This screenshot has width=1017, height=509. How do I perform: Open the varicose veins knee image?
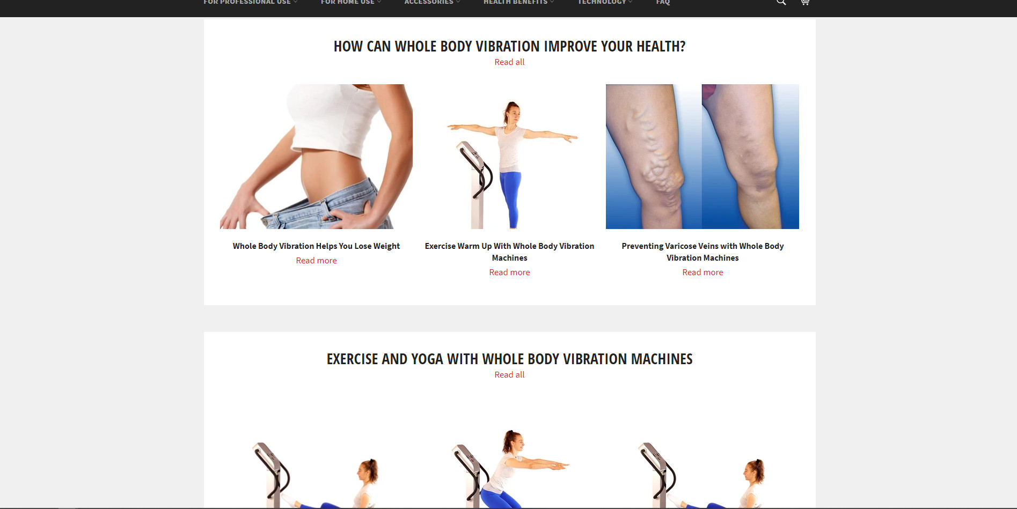click(703, 157)
